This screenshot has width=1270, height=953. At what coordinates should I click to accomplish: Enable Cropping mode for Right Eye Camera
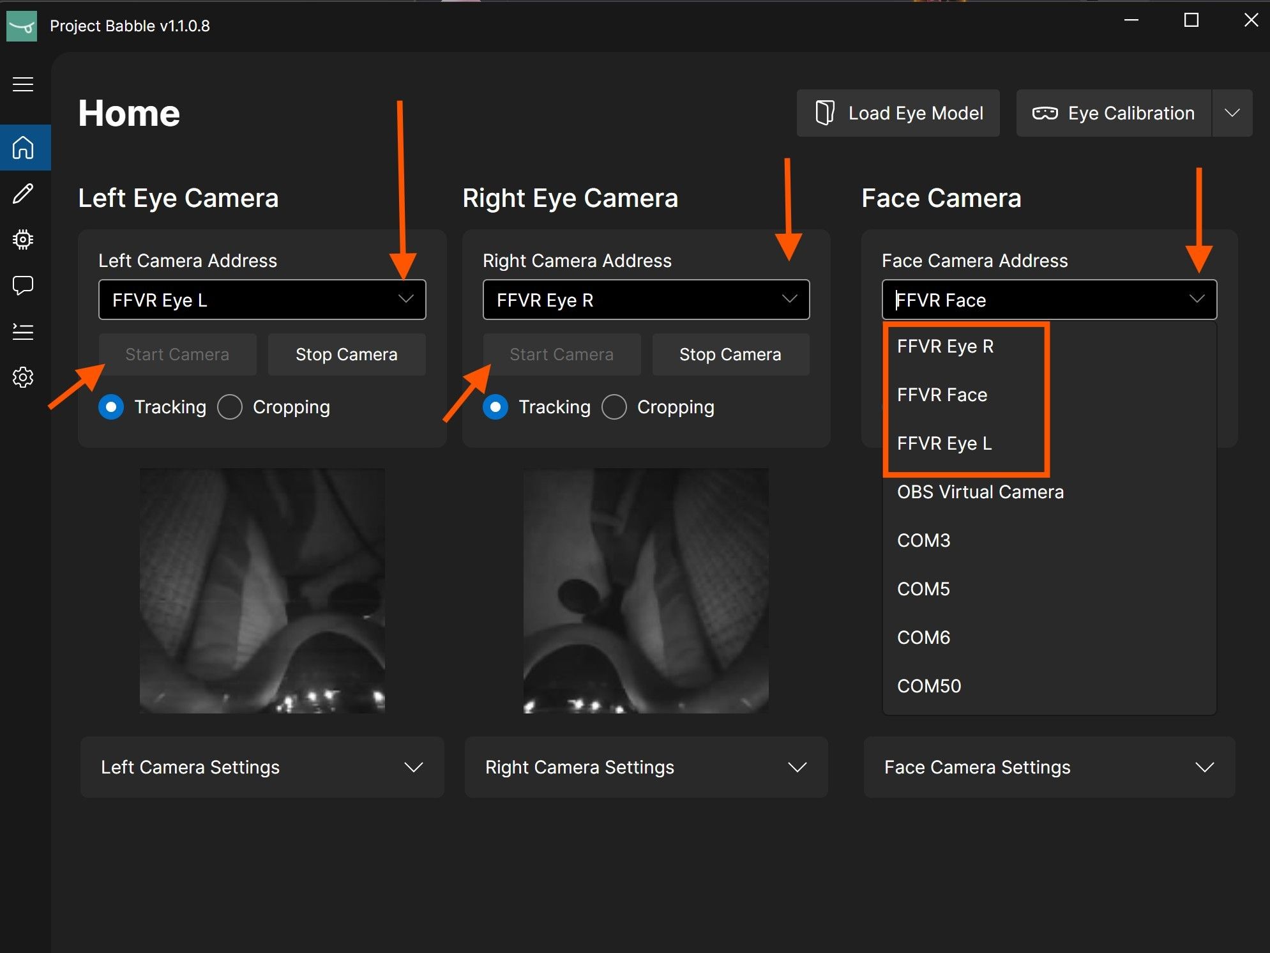[x=614, y=407]
